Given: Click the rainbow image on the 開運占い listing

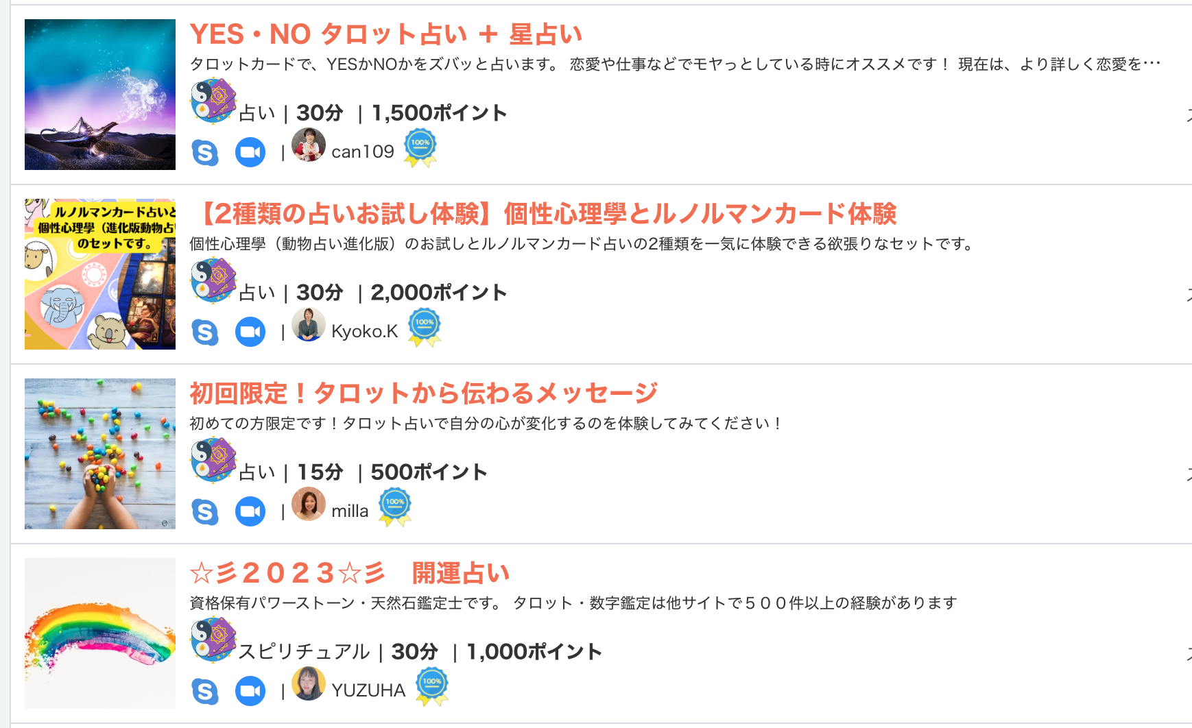Looking at the screenshot, I should tap(99, 632).
